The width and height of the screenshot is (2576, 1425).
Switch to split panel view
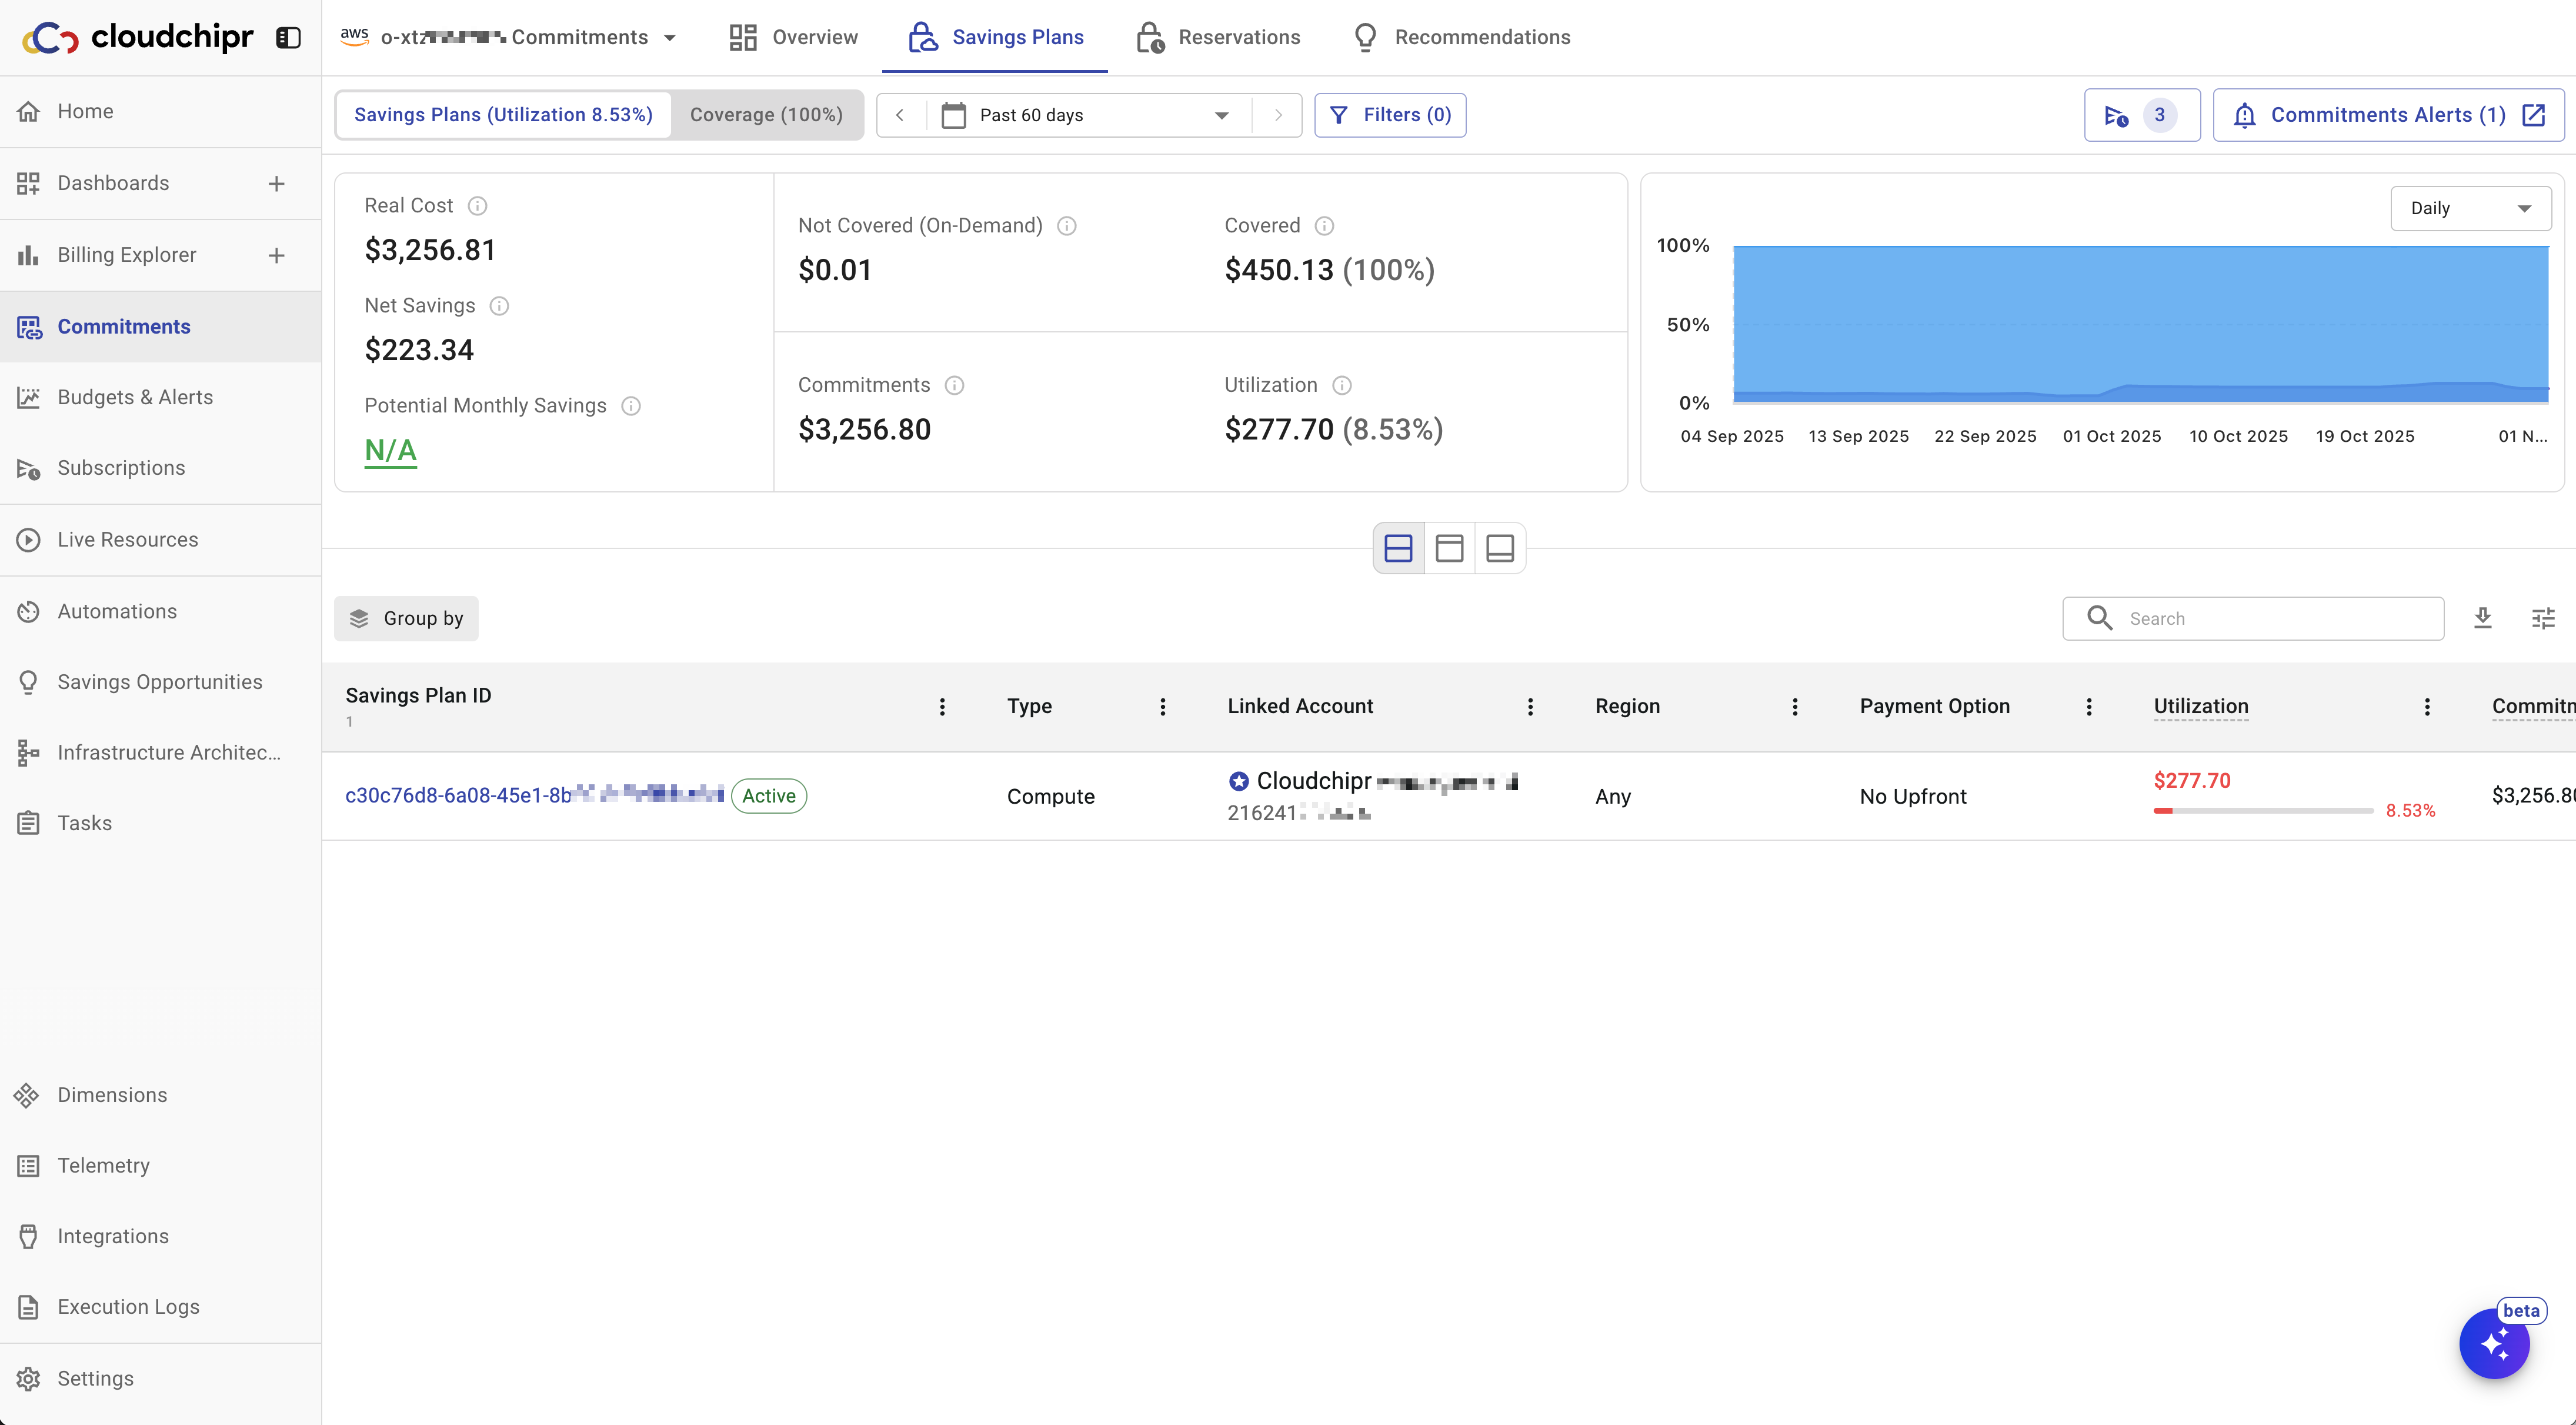[1398, 548]
